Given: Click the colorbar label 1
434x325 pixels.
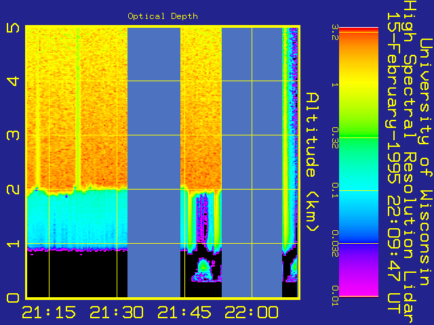Looking at the screenshot, I should [335, 85].
